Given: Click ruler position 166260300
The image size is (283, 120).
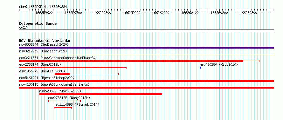Looking at the screenshot, I should point(249,13).
